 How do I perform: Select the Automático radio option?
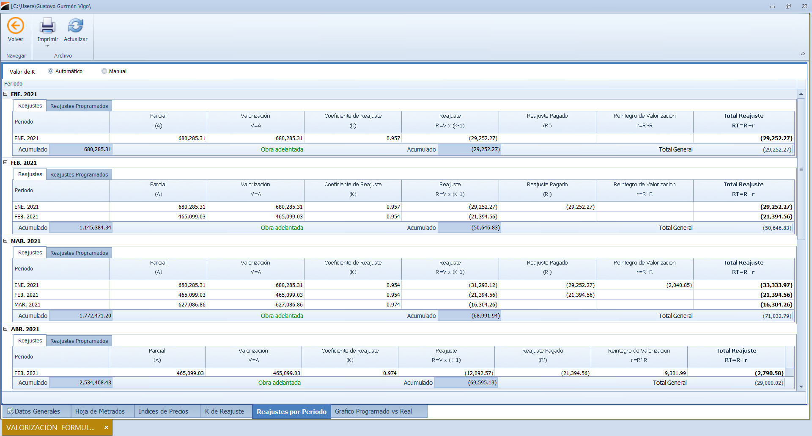(50, 71)
